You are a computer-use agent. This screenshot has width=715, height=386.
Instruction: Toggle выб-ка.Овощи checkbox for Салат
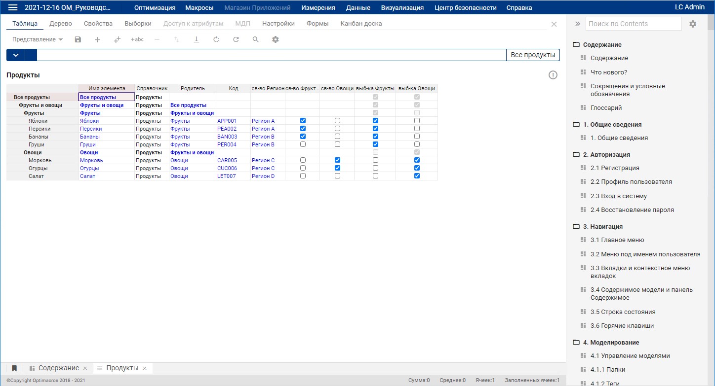point(417,176)
